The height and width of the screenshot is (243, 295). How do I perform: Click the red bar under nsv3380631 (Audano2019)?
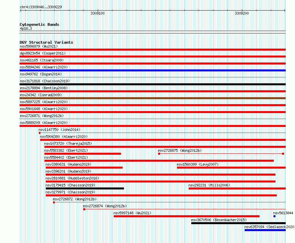(84, 168)
